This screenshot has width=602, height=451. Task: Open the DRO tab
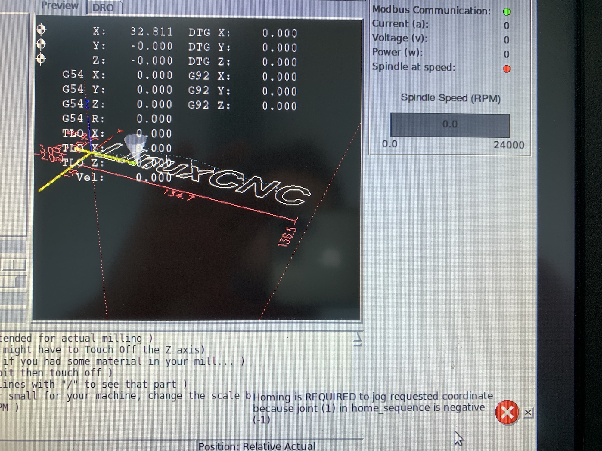(x=103, y=7)
